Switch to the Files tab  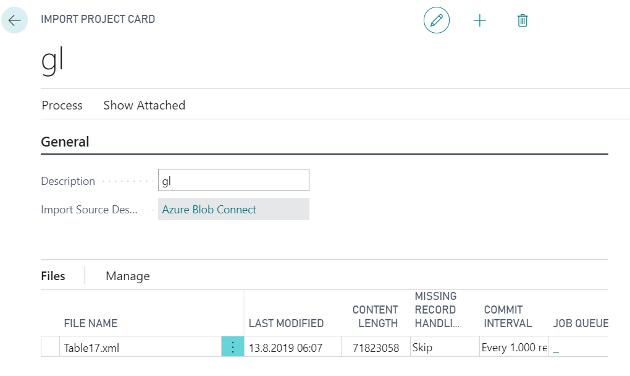53,276
